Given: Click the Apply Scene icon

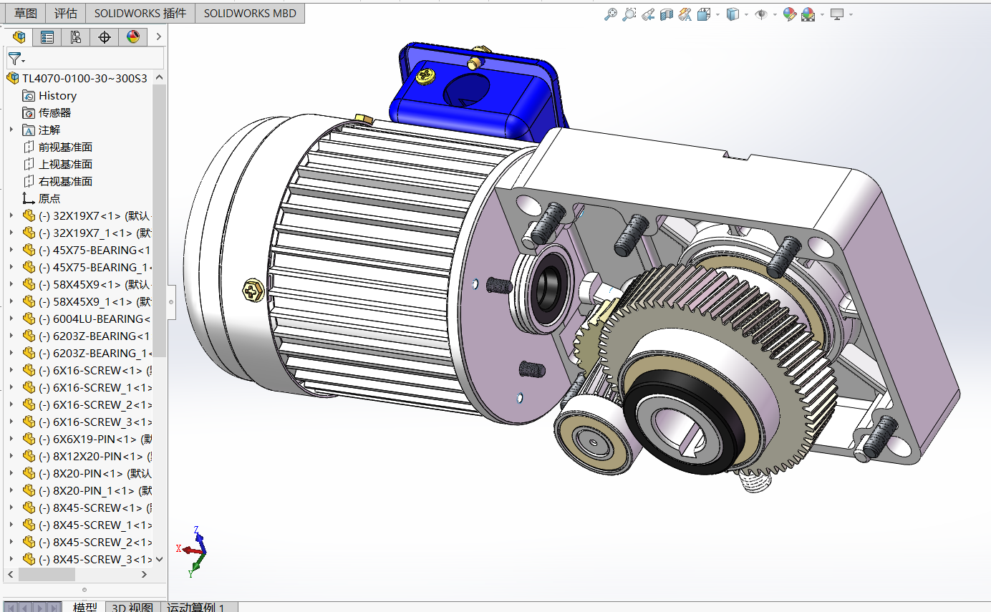Looking at the screenshot, I should pos(808,14).
